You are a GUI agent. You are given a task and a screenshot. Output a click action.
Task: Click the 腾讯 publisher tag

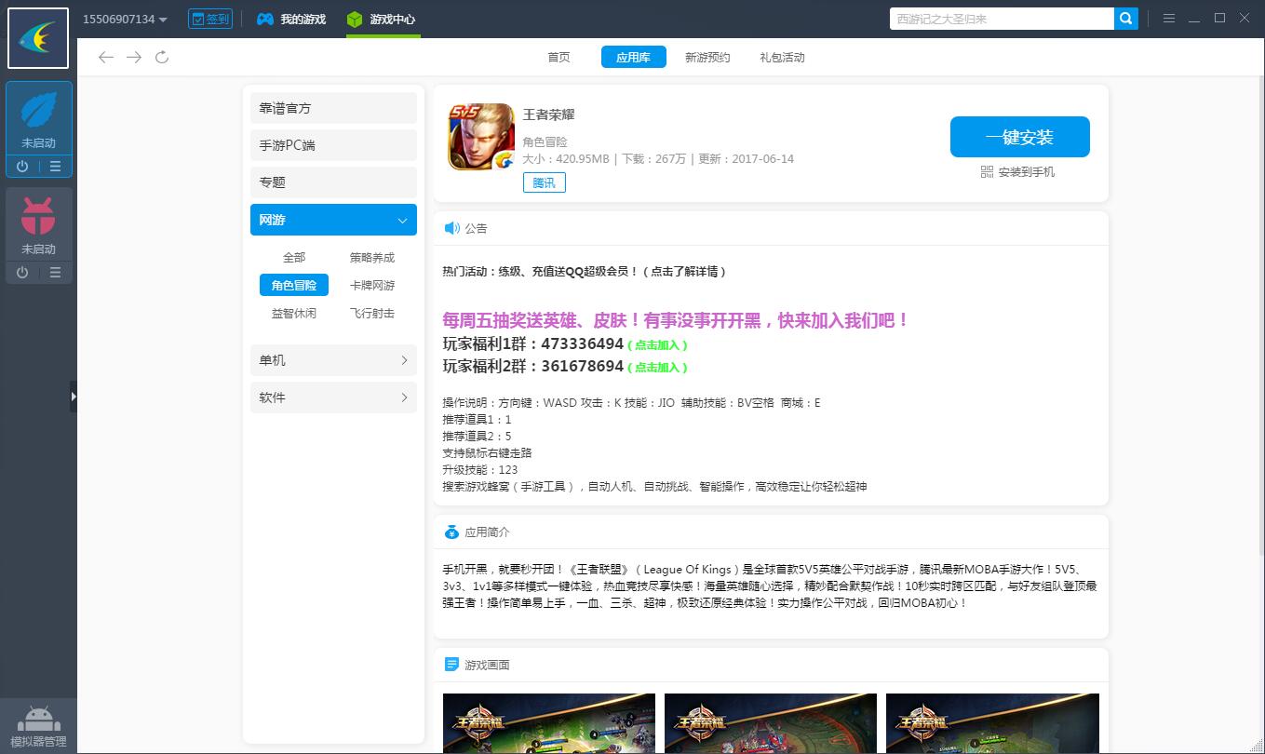[544, 183]
